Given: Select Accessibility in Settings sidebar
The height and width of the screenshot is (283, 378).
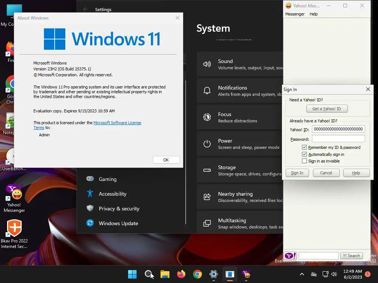Looking at the screenshot, I should pos(113,194).
